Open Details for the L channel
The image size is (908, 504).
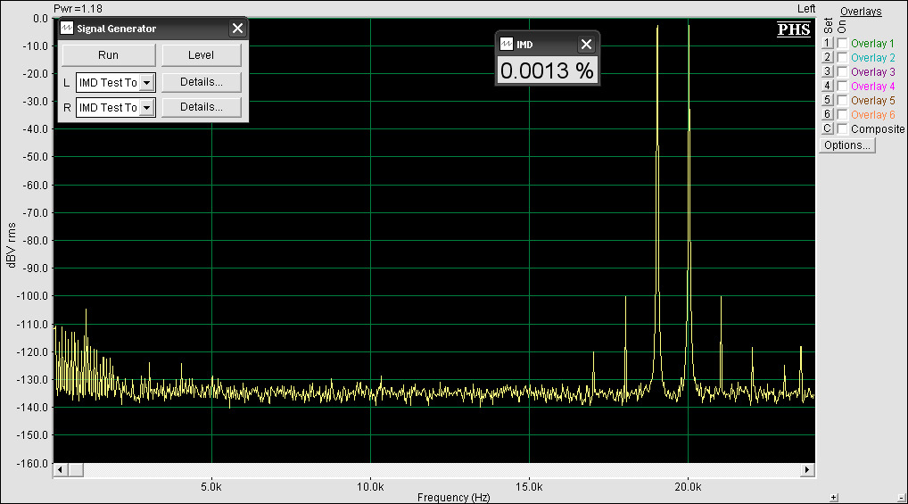201,82
